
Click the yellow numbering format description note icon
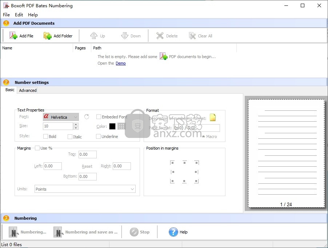pyautogui.click(x=213, y=117)
